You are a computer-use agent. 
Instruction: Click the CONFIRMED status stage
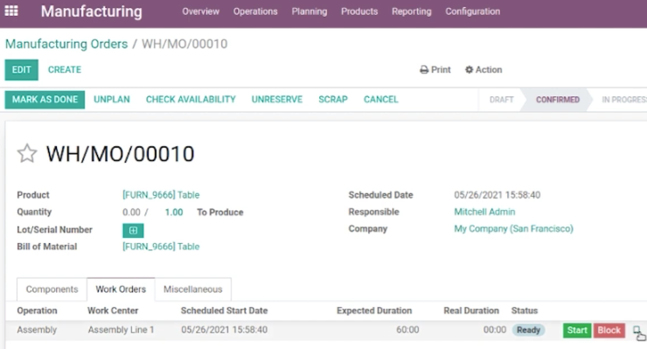point(558,100)
